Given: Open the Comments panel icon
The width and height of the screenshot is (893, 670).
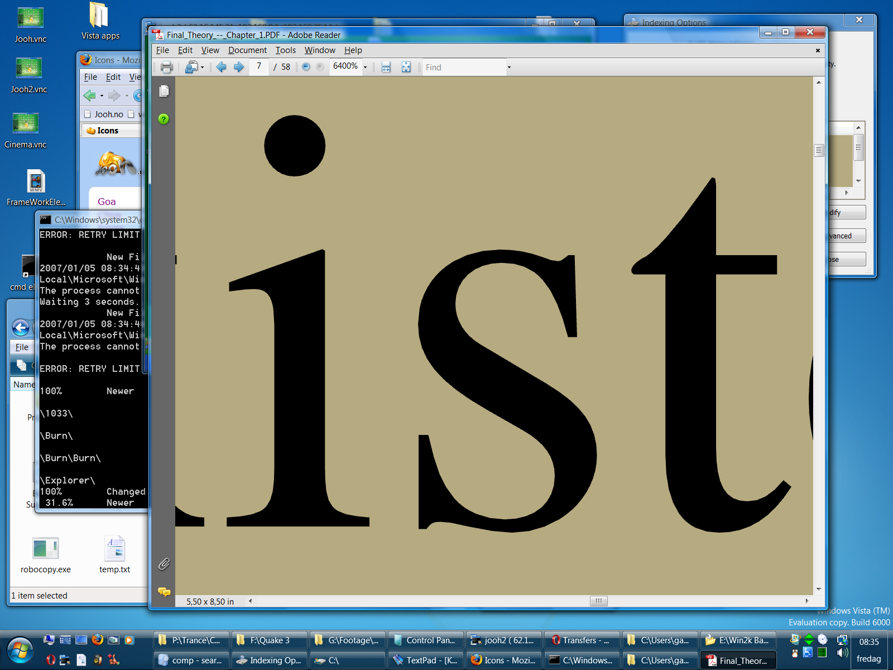Looking at the screenshot, I should tap(164, 592).
